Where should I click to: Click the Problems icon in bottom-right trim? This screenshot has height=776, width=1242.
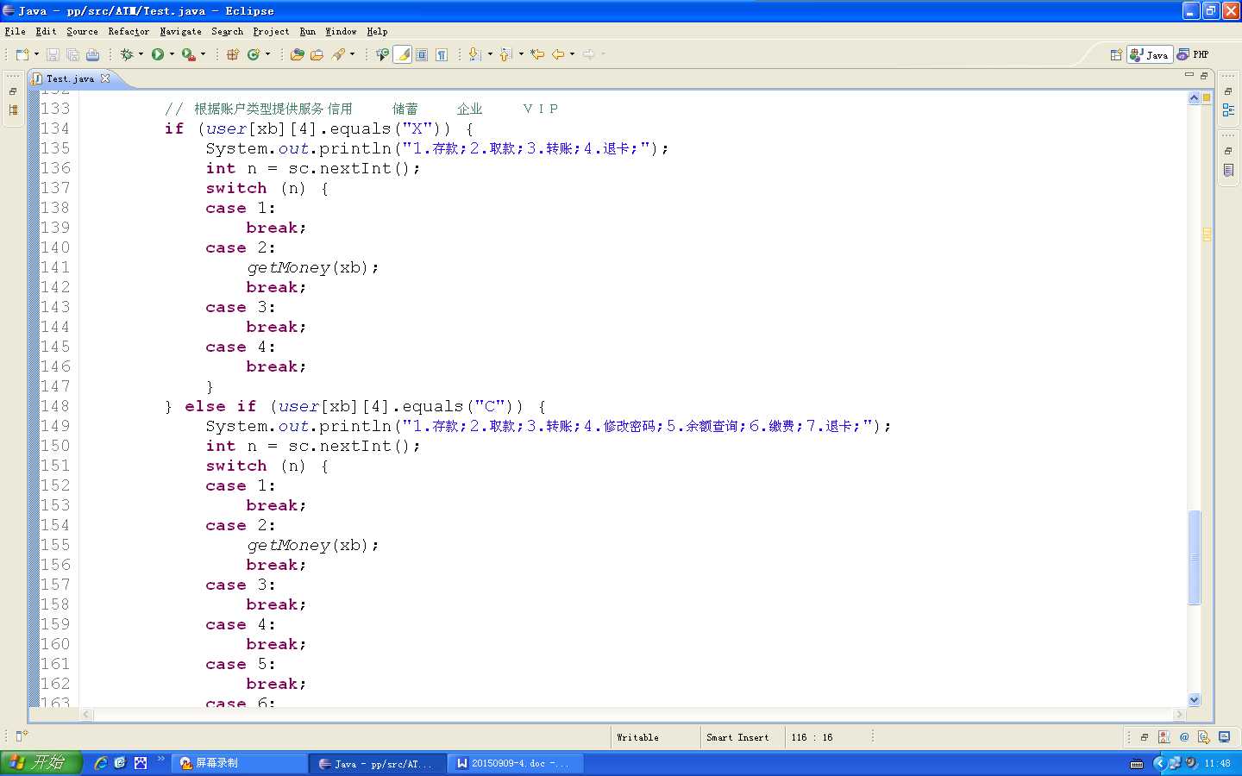(1164, 737)
